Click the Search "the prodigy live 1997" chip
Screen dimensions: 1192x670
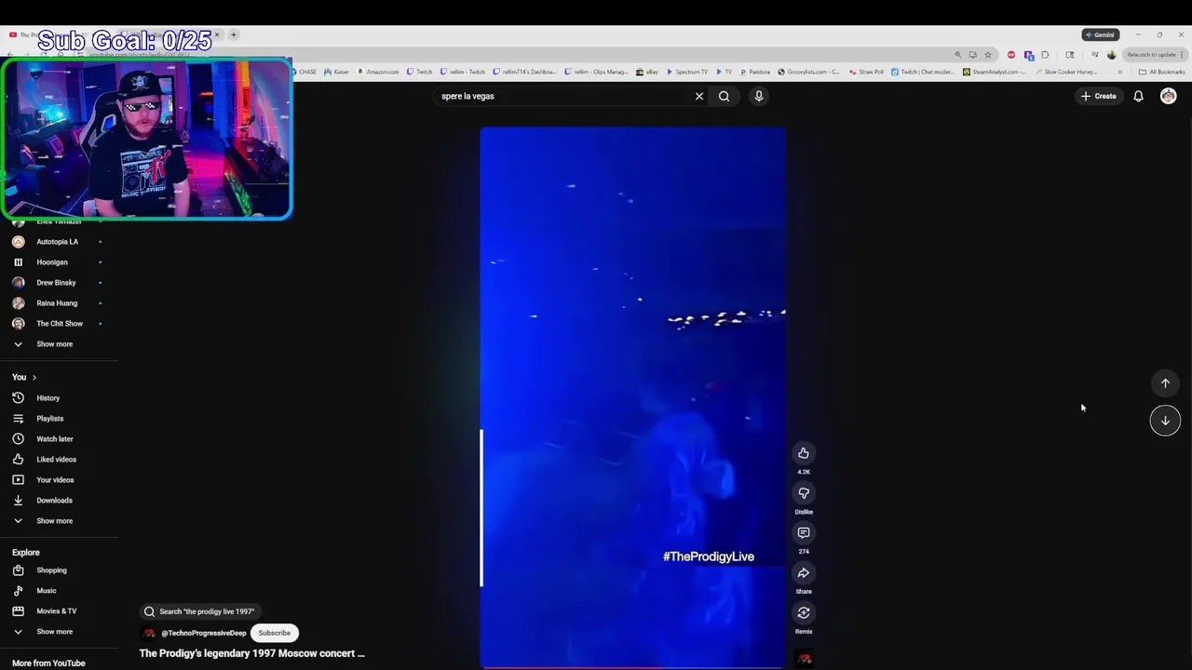[199, 611]
